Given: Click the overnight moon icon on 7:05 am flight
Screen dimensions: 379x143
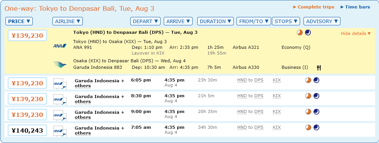Looking at the screenshot, I should [x=316, y=127].
